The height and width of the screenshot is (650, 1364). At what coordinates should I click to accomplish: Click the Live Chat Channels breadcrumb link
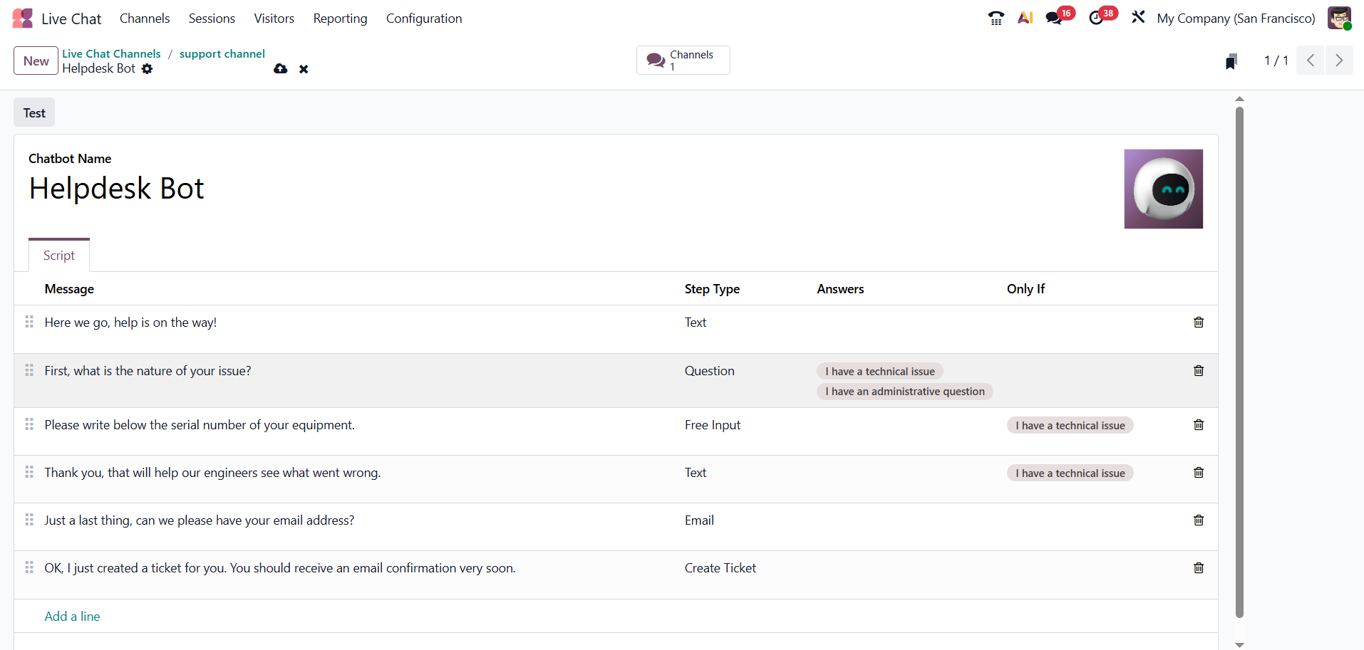[x=111, y=54]
